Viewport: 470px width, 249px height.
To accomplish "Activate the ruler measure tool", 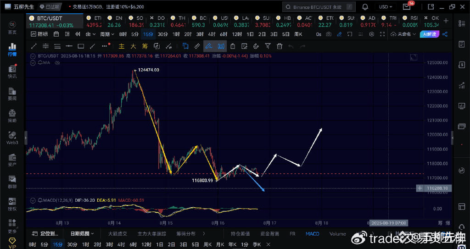I will [x=197, y=46].
